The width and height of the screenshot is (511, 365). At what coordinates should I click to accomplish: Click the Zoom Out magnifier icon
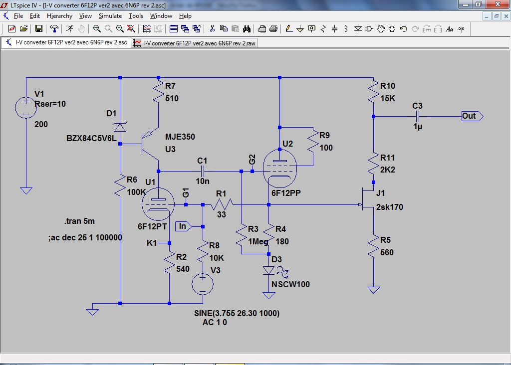coord(120,29)
